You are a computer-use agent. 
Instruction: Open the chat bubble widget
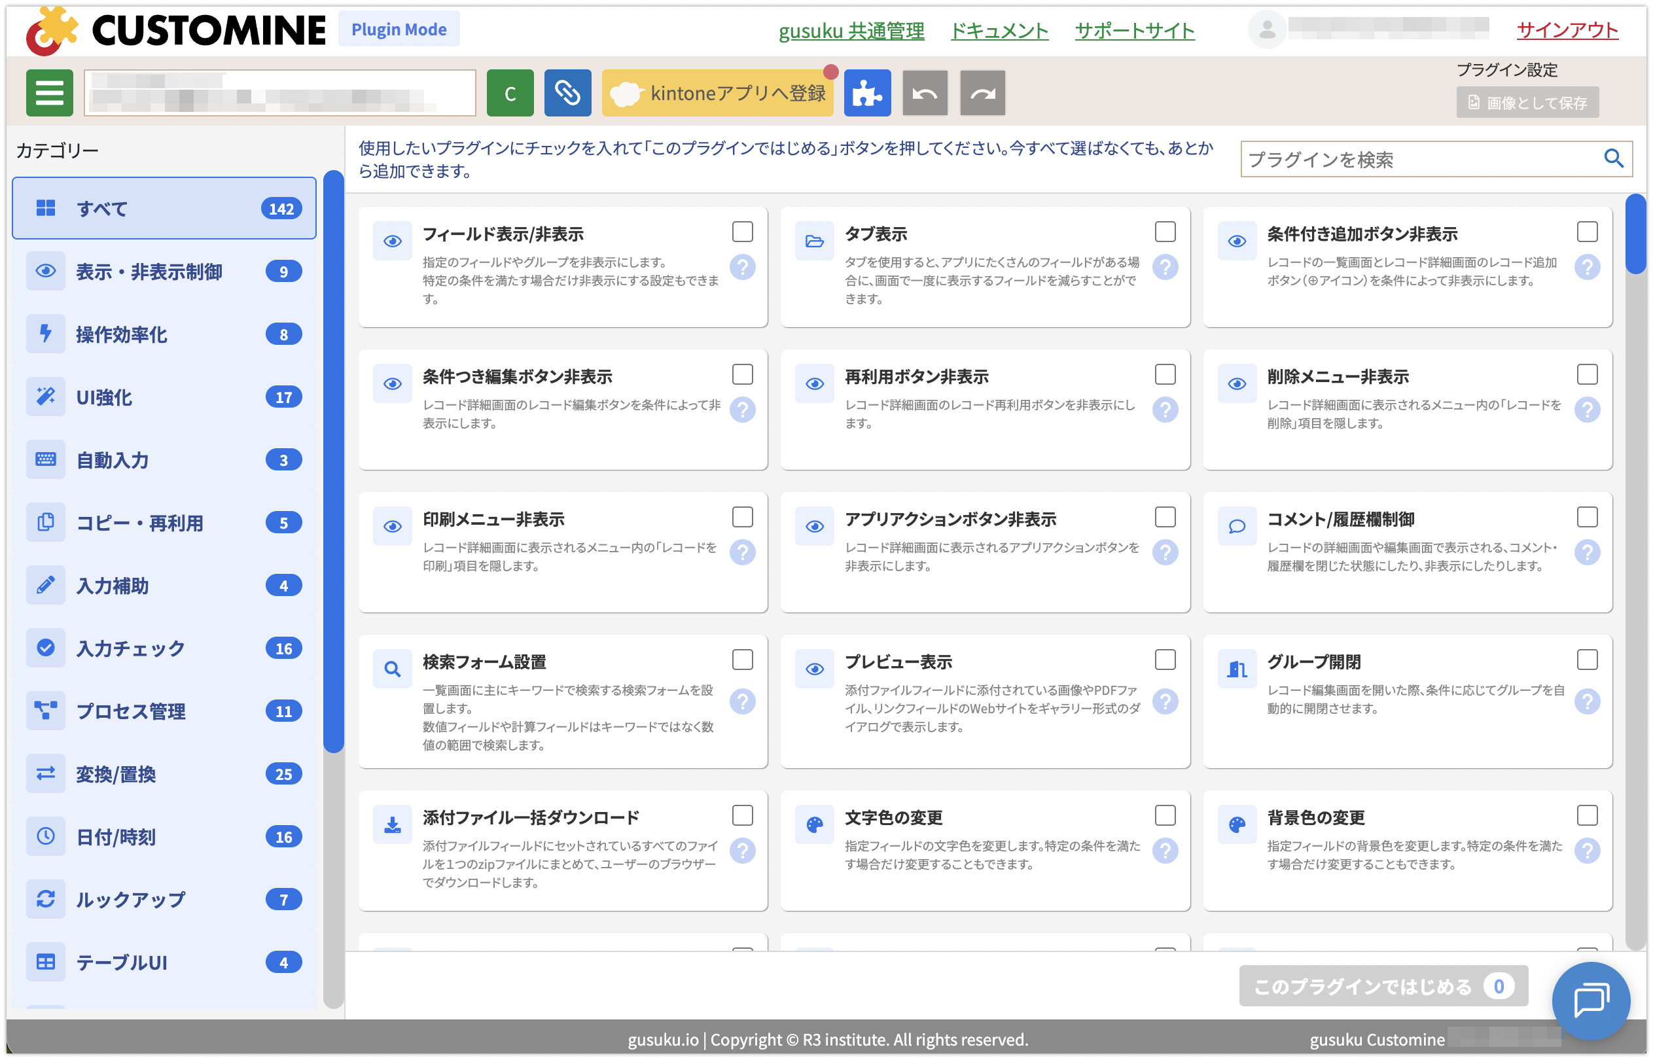[1590, 1000]
